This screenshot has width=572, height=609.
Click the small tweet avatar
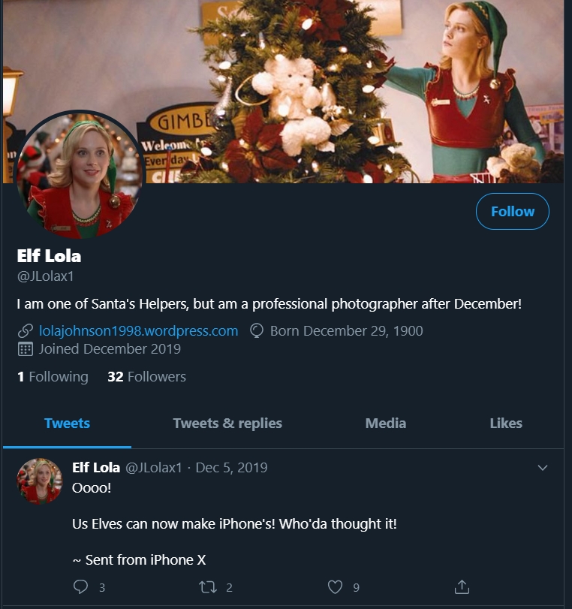(40, 481)
